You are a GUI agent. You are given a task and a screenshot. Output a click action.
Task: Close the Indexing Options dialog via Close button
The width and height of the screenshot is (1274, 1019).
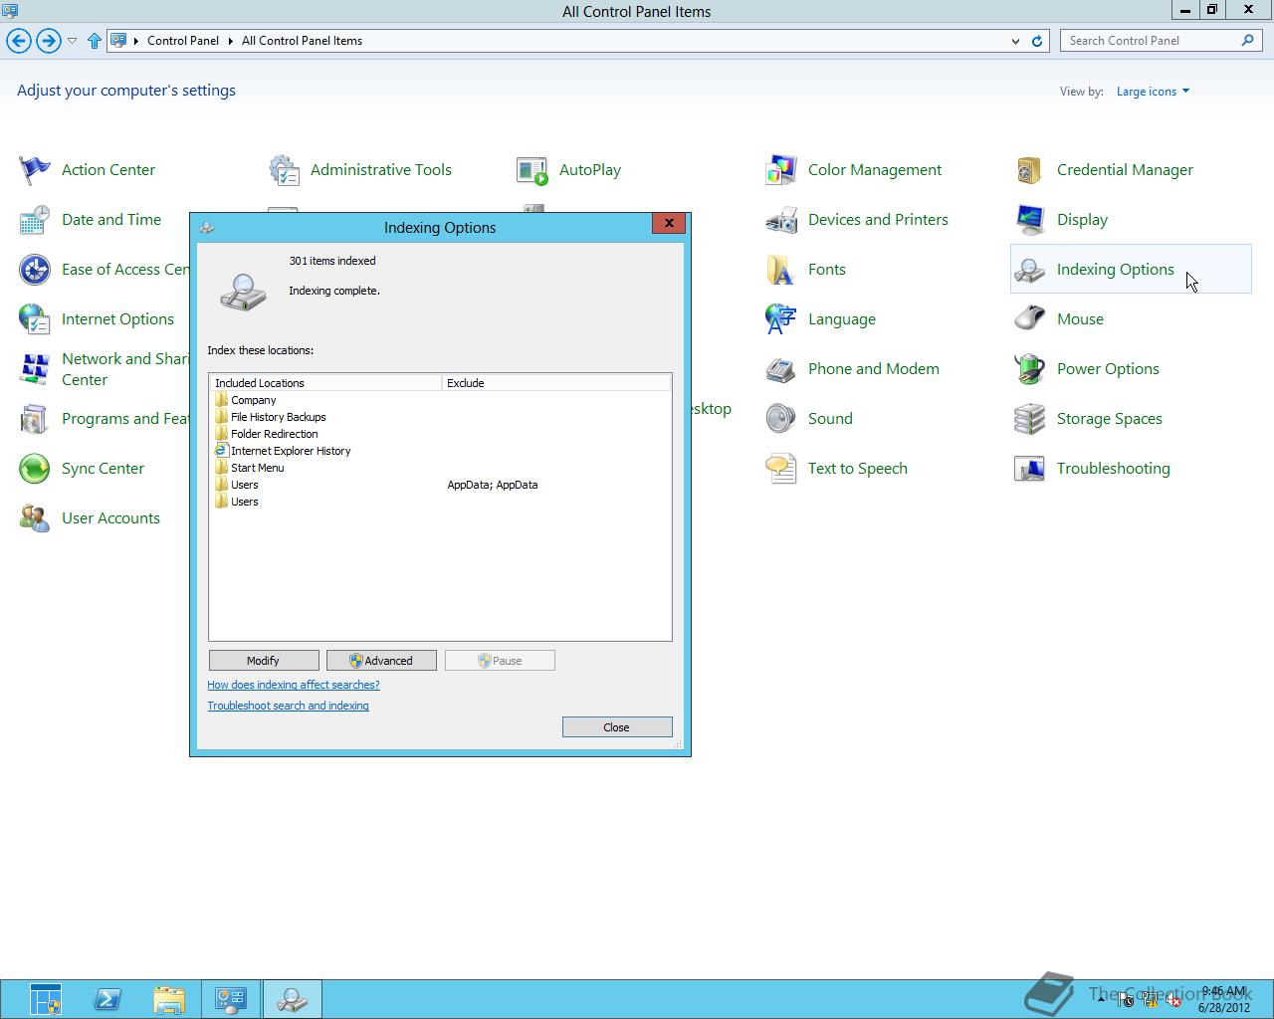tap(617, 727)
